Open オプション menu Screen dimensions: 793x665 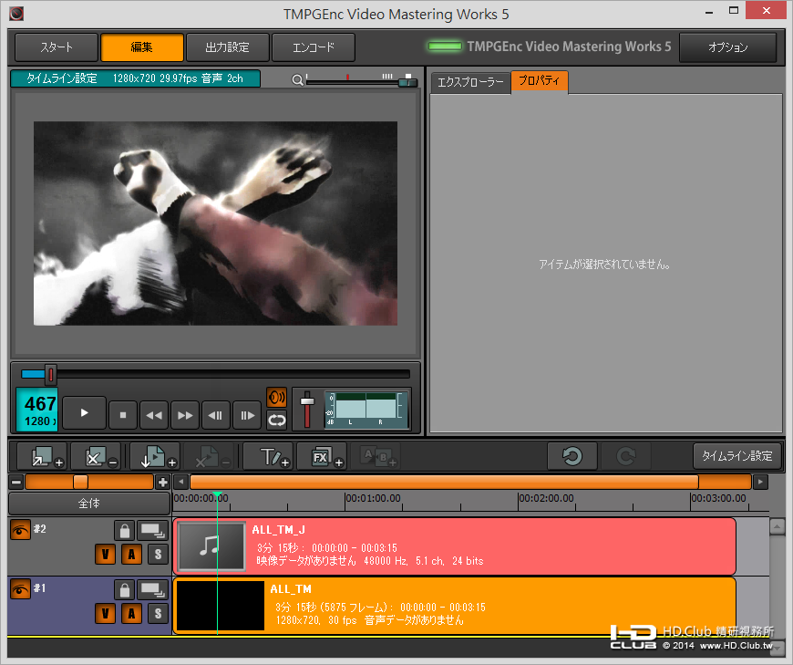pos(727,47)
